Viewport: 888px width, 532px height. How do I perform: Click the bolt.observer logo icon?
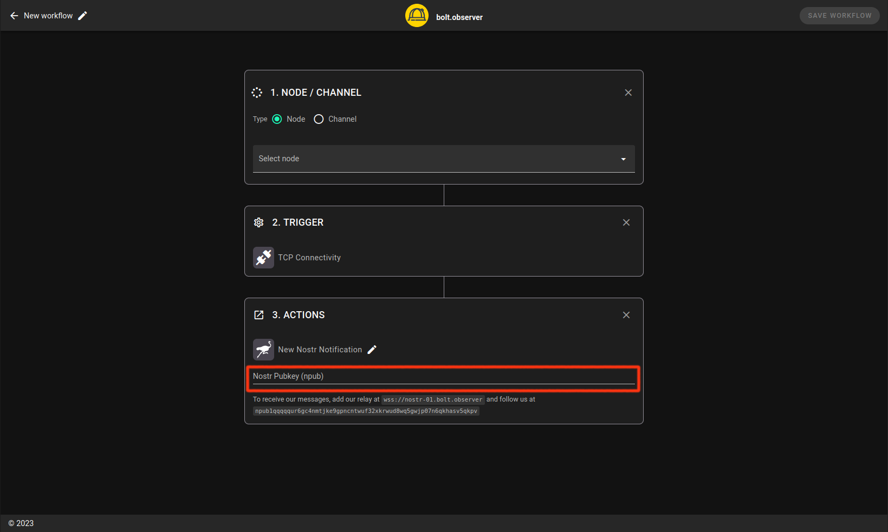click(x=417, y=16)
